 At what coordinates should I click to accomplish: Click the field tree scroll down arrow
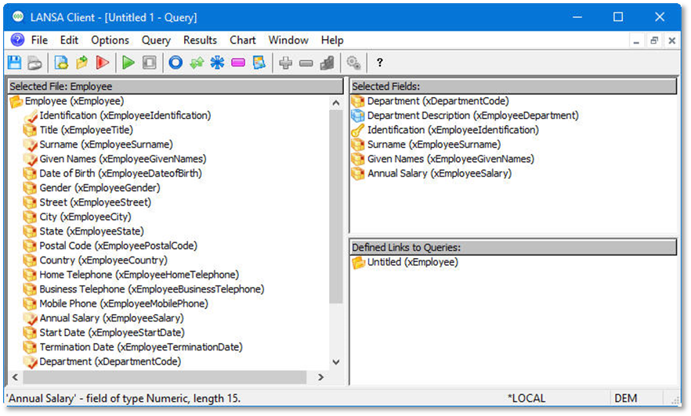(x=336, y=362)
